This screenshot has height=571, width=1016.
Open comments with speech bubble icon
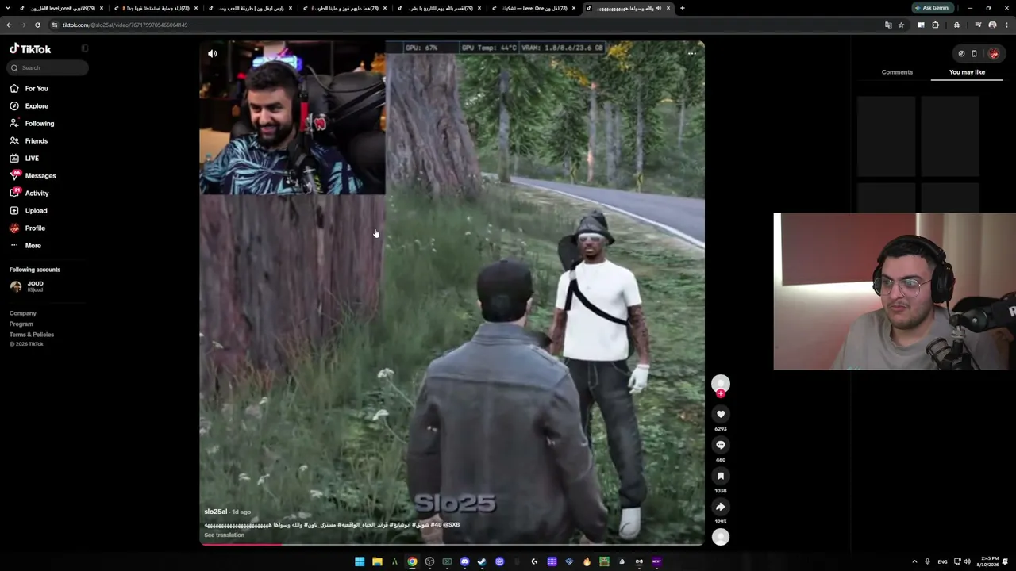(x=721, y=445)
